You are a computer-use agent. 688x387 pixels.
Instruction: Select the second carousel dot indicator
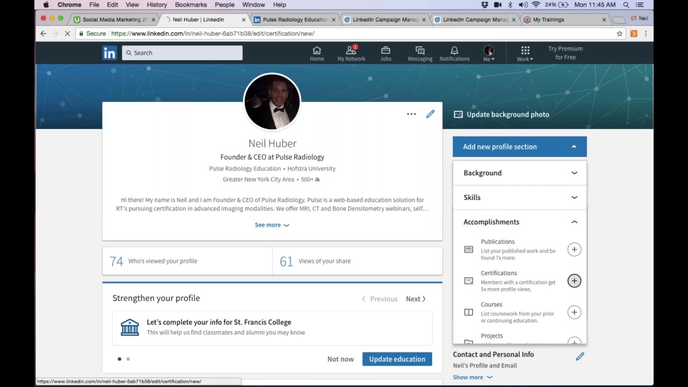coord(128,359)
